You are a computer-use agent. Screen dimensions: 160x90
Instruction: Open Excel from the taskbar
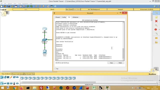94,88
